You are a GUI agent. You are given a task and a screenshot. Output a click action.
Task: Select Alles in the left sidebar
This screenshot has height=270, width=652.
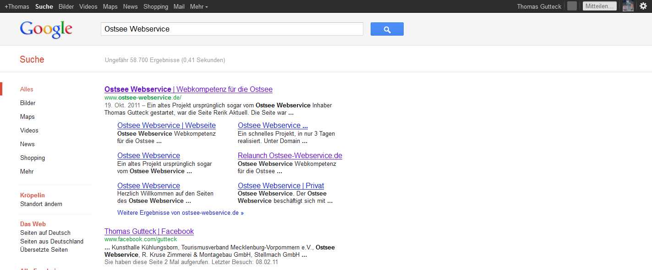pos(27,90)
